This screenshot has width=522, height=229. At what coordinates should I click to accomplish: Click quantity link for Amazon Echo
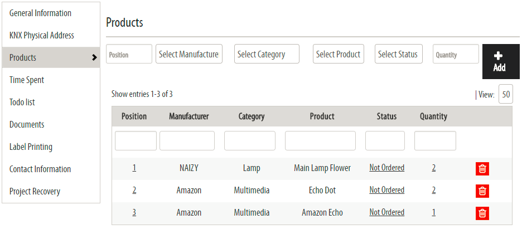pos(434,212)
